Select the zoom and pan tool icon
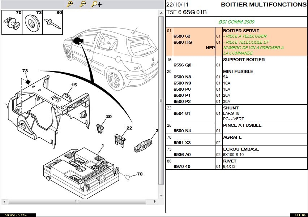 click(x=97, y=4)
